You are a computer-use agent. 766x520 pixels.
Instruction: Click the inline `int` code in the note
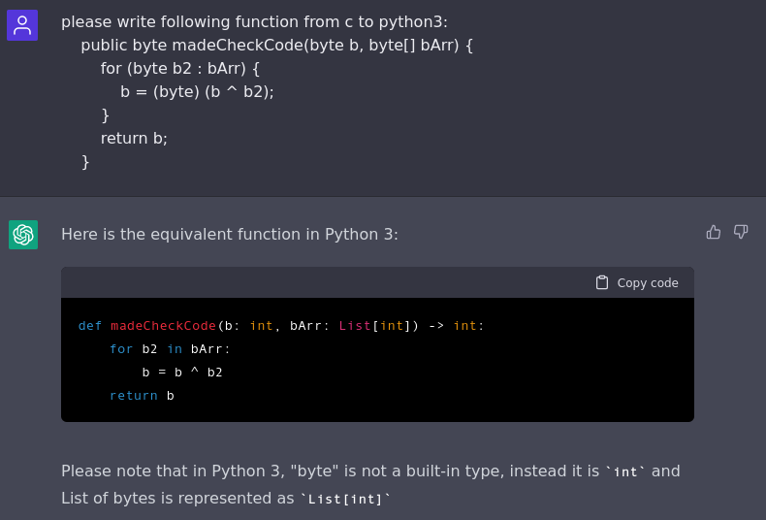(x=625, y=471)
